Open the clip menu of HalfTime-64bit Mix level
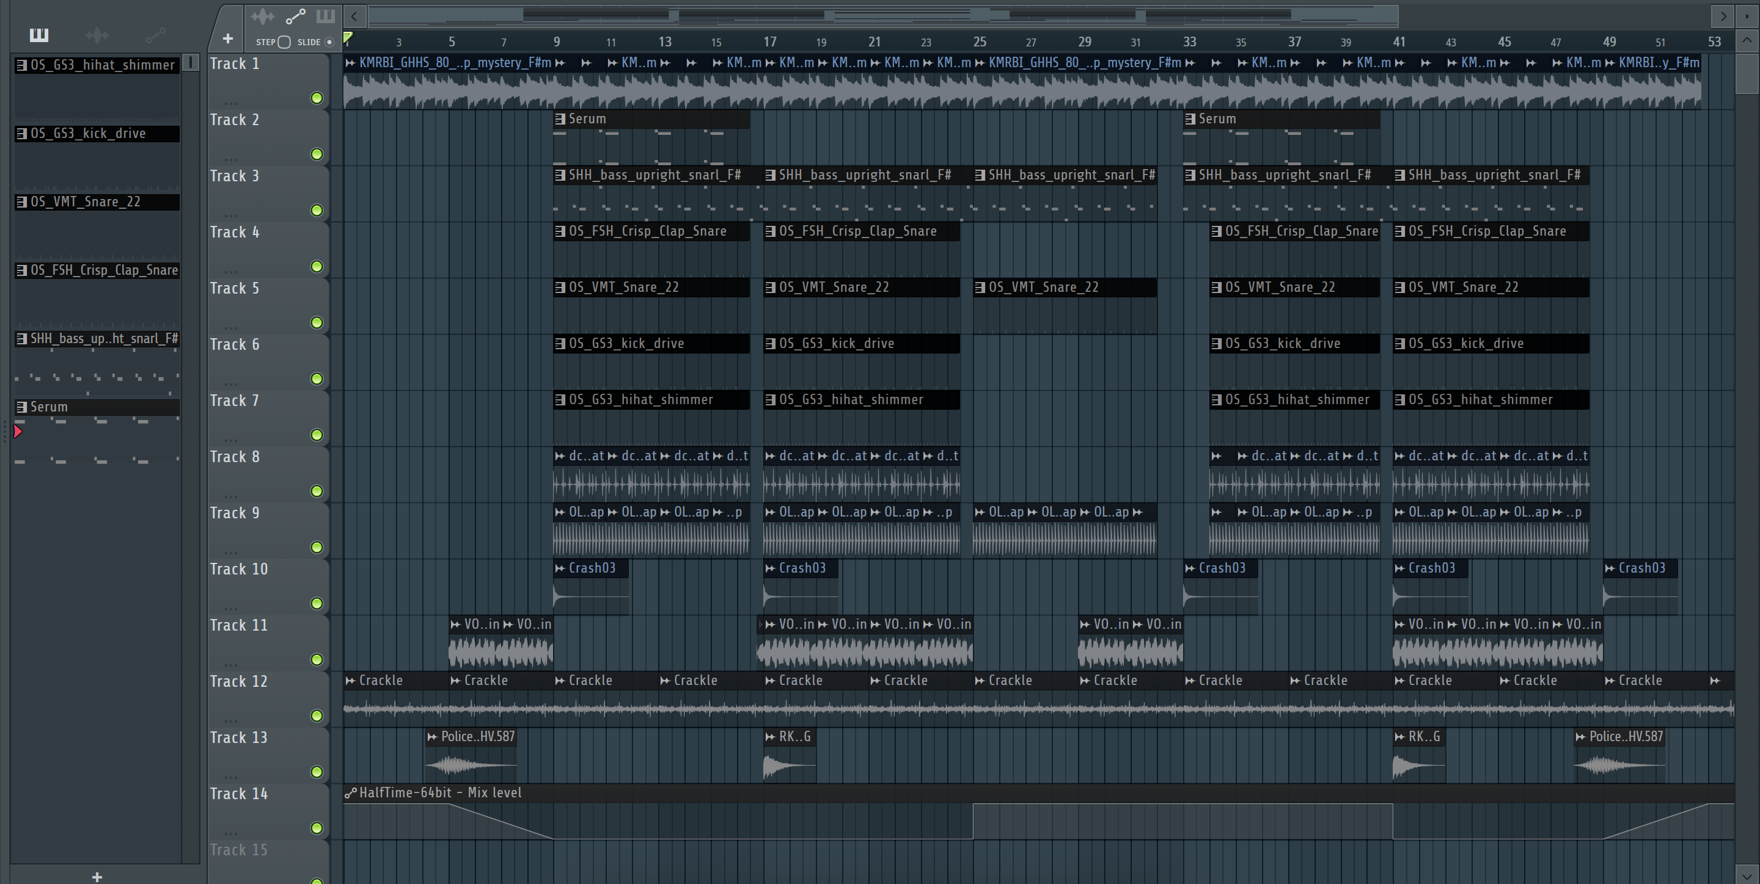This screenshot has height=884, width=1760. [351, 792]
